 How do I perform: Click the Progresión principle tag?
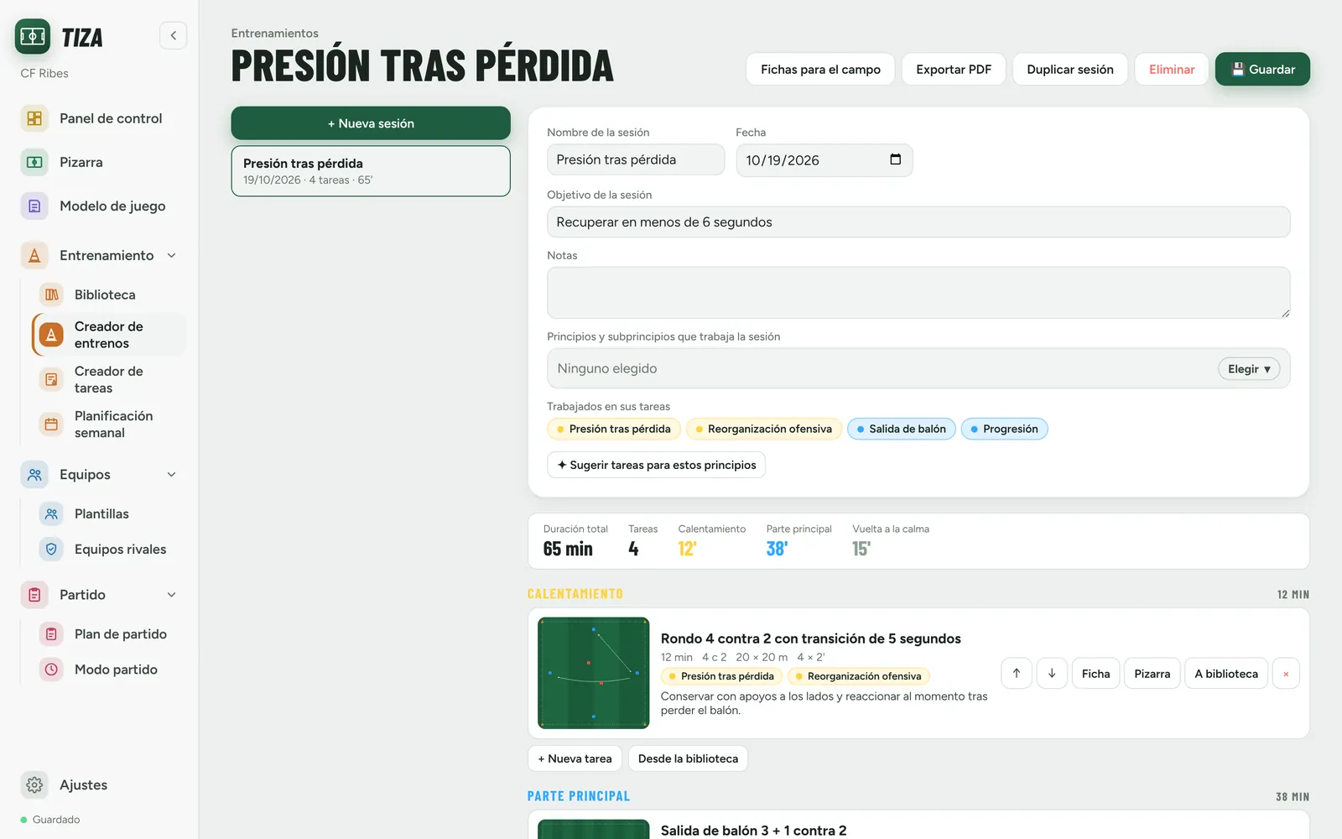pos(1004,429)
